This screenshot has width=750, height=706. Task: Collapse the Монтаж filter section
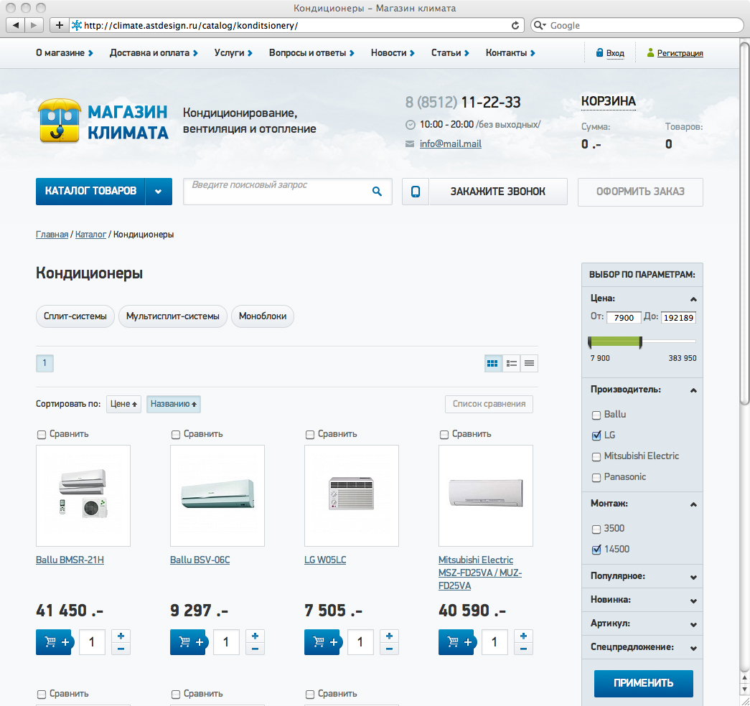(x=693, y=504)
